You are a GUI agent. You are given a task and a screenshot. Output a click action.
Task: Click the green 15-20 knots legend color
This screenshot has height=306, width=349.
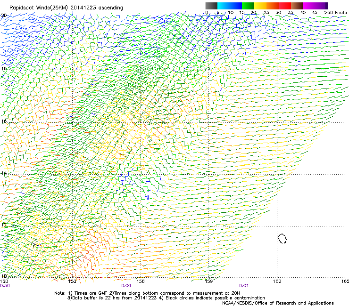pos(248,6)
